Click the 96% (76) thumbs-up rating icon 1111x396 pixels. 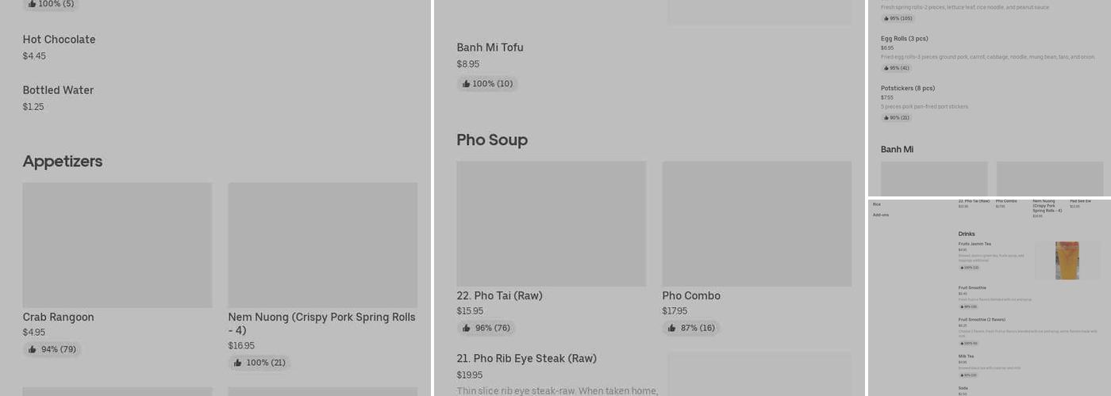[467, 328]
